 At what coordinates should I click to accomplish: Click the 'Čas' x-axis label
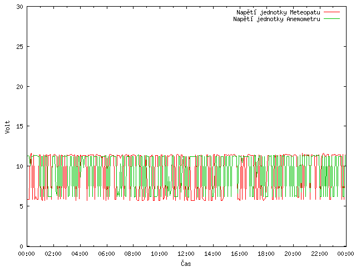pos(186,263)
